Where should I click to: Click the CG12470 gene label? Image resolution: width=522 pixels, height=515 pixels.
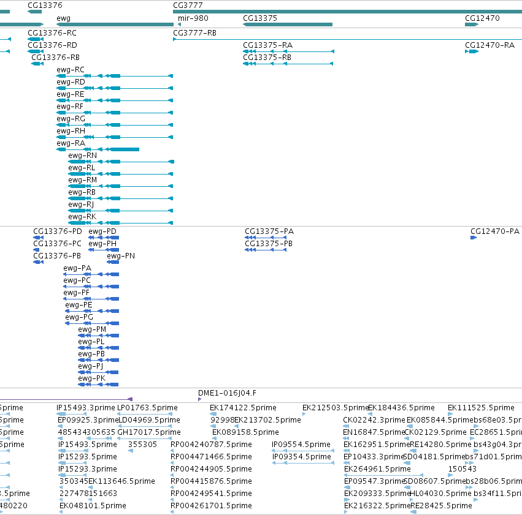pyautogui.click(x=482, y=18)
